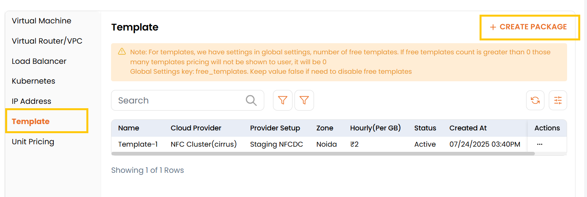The width and height of the screenshot is (587, 197).
Task: Click the Name column header
Action: click(x=129, y=128)
